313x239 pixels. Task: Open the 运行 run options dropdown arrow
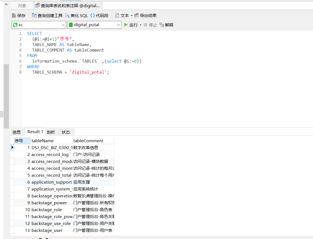(140, 25)
